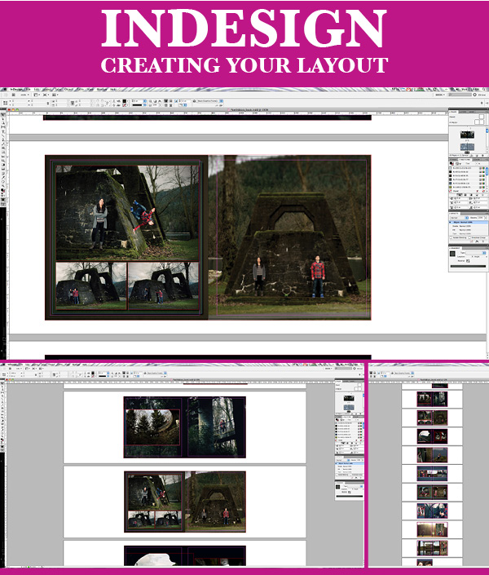Click the fill color box in top control panel
The width and height of the screenshot is (489, 575).
tap(125, 101)
